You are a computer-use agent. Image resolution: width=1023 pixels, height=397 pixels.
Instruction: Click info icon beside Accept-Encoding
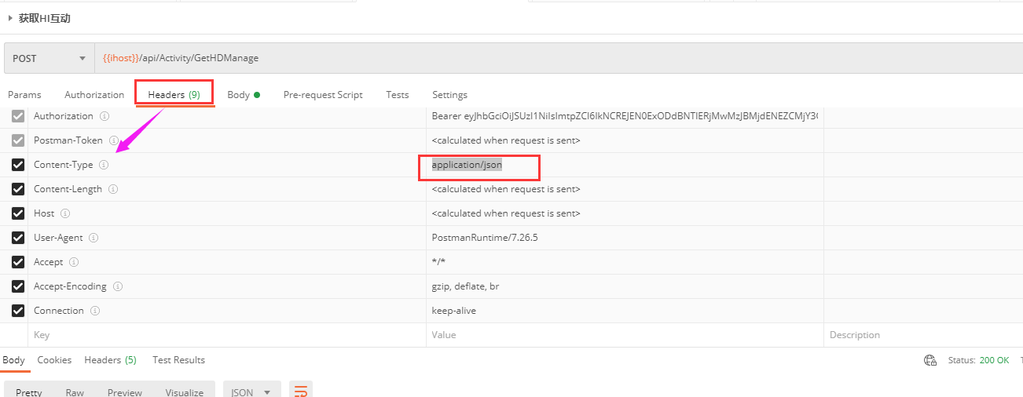coord(118,286)
